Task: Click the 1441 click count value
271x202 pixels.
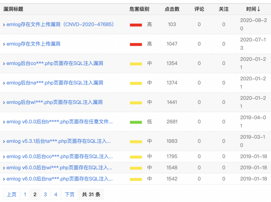Action: point(172,102)
